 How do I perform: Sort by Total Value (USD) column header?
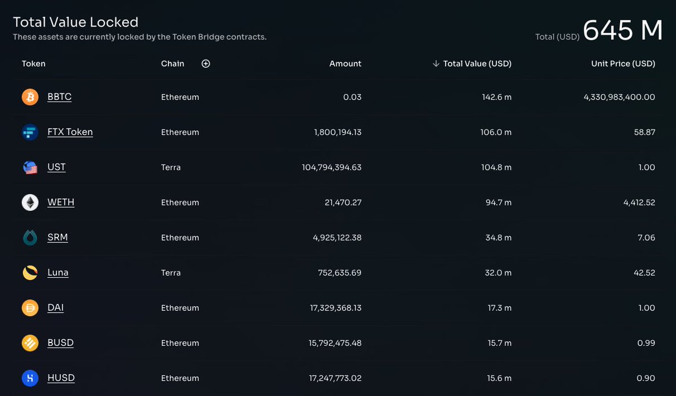pyautogui.click(x=477, y=64)
